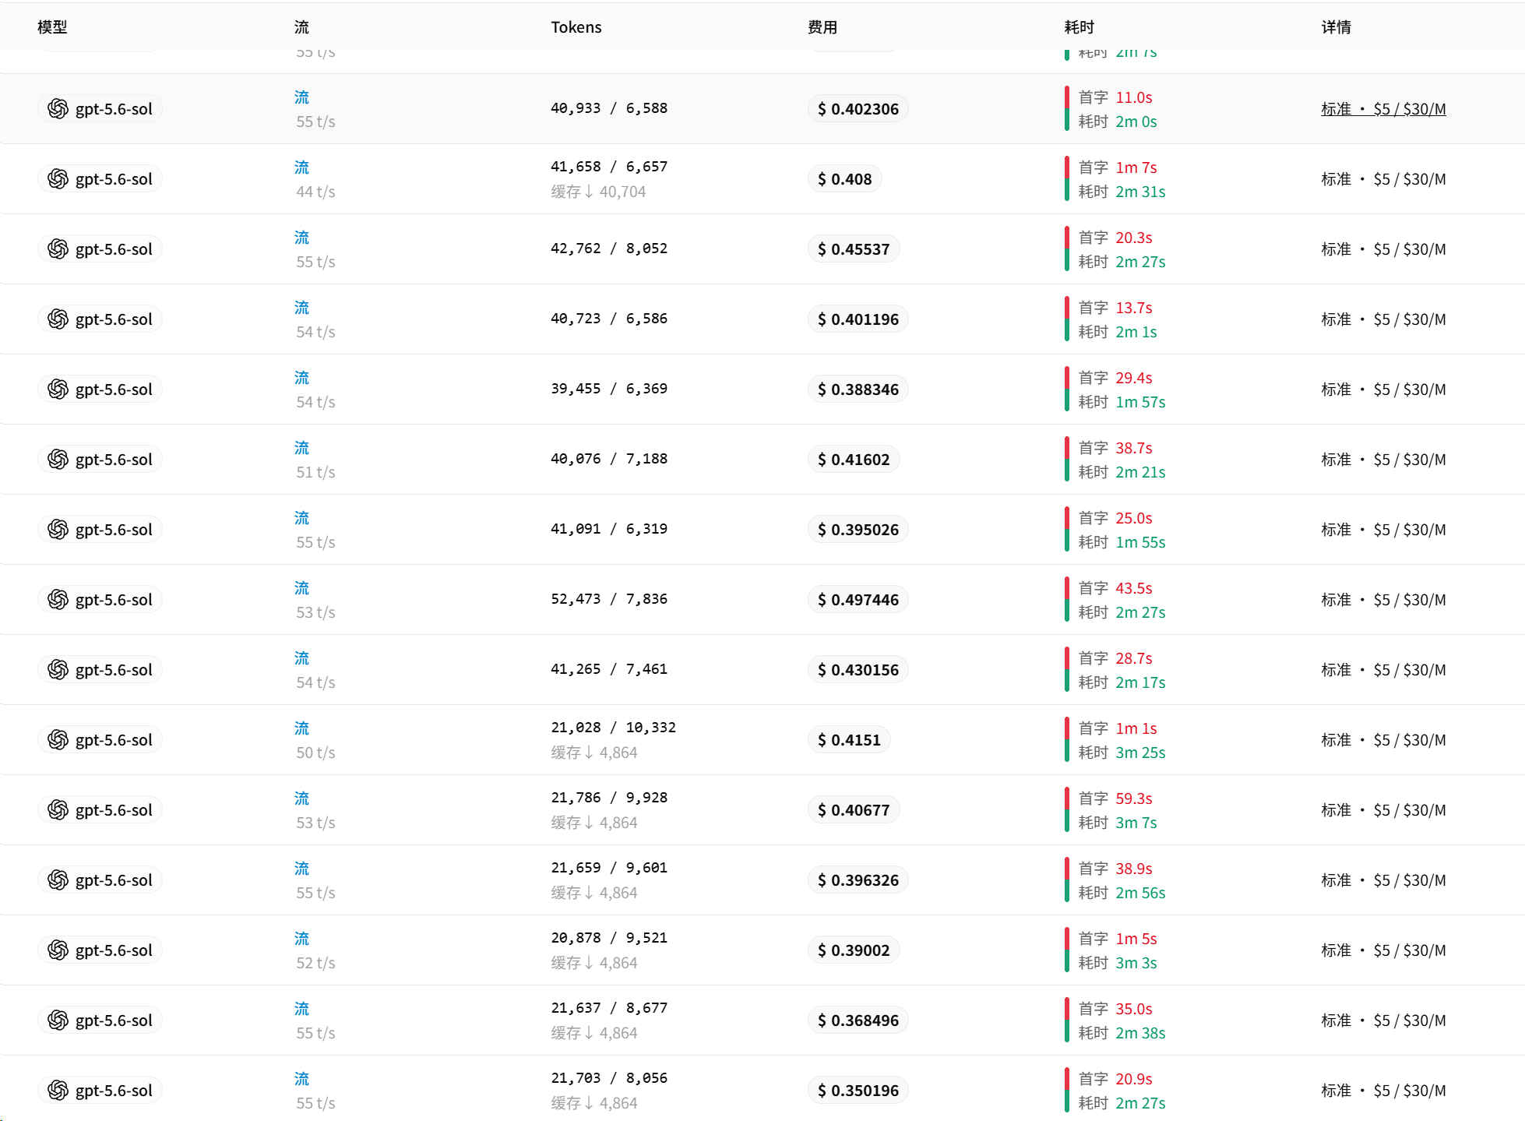The width and height of the screenshot is (1525, 1121).
Task: Select the $ 0.368496 cost badge
Action: (x=858, y=1021)
